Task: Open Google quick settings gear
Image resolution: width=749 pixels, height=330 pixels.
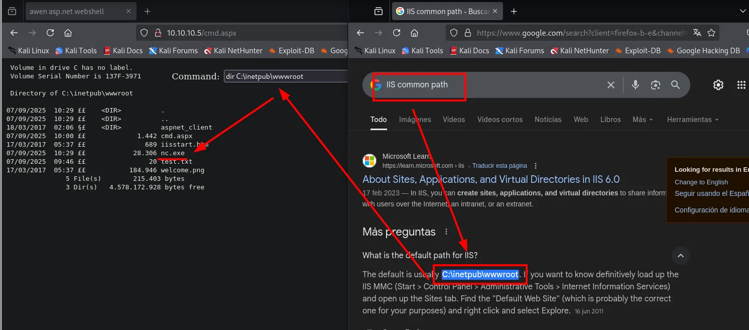Action: coord(718,85)
